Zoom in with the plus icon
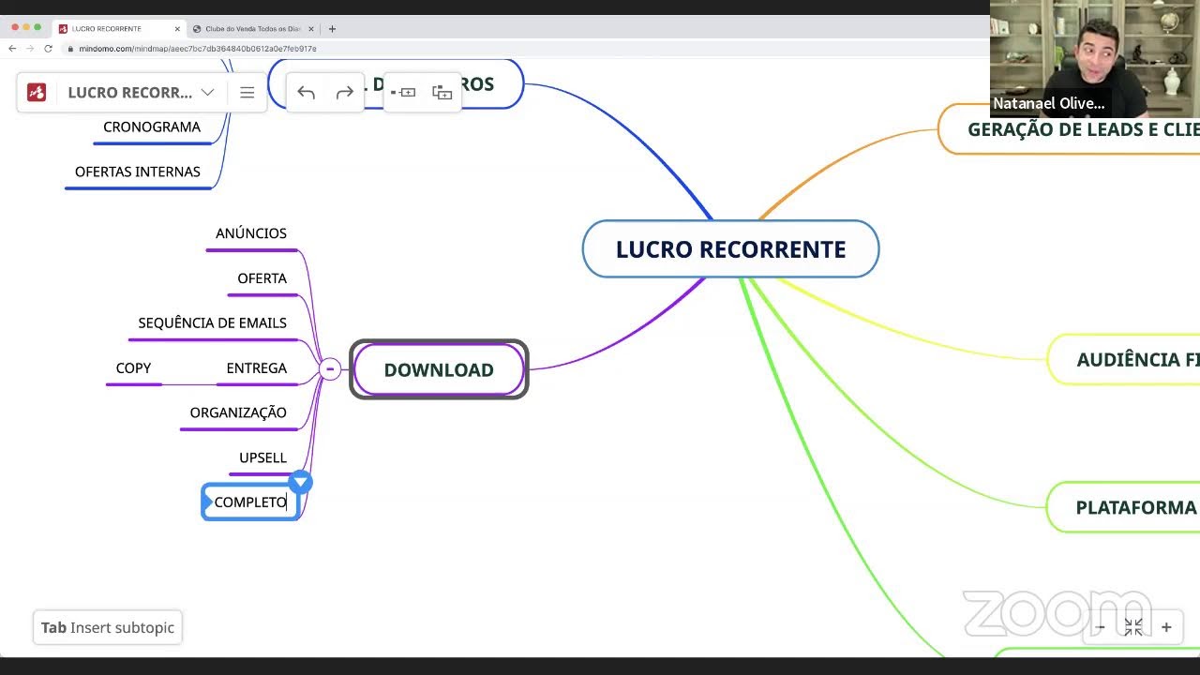Image resolution: width=1200 pixels, height=675 pixels. coord(1166,627)
